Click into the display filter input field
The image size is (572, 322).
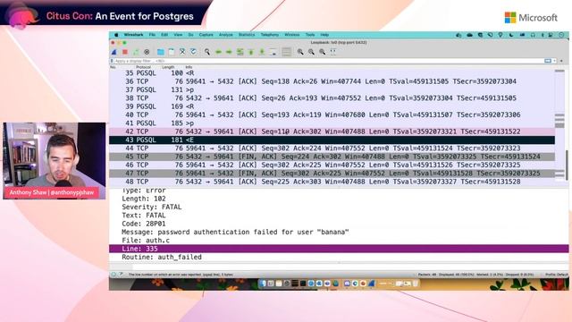point(328,61)
